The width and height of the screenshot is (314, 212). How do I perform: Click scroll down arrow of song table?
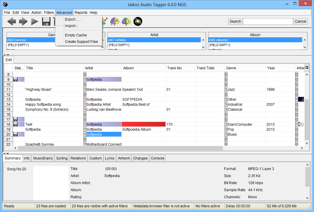(307, 143)
